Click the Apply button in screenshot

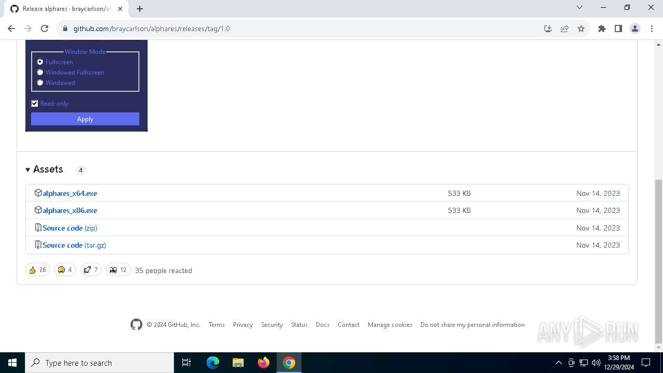(x=85, y=119)
